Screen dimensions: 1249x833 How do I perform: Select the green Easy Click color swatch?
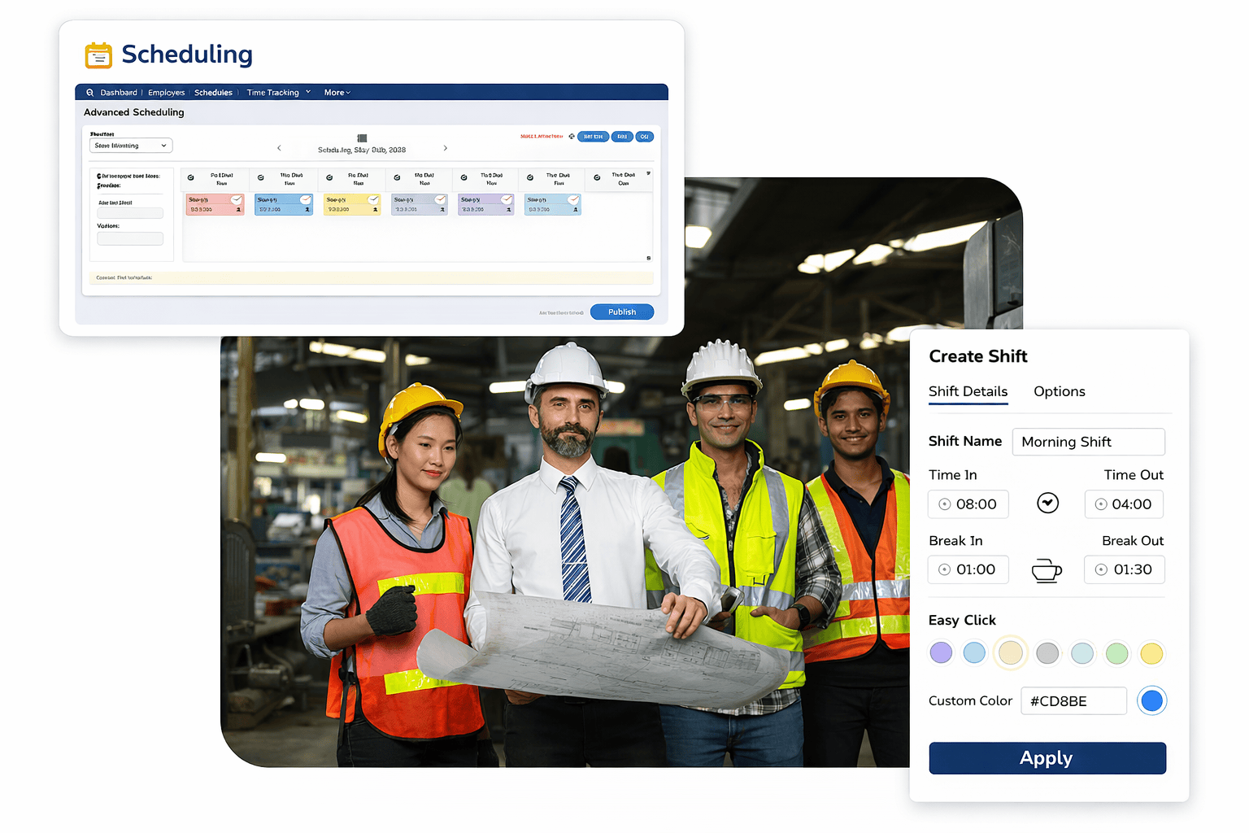point(1116,653)
